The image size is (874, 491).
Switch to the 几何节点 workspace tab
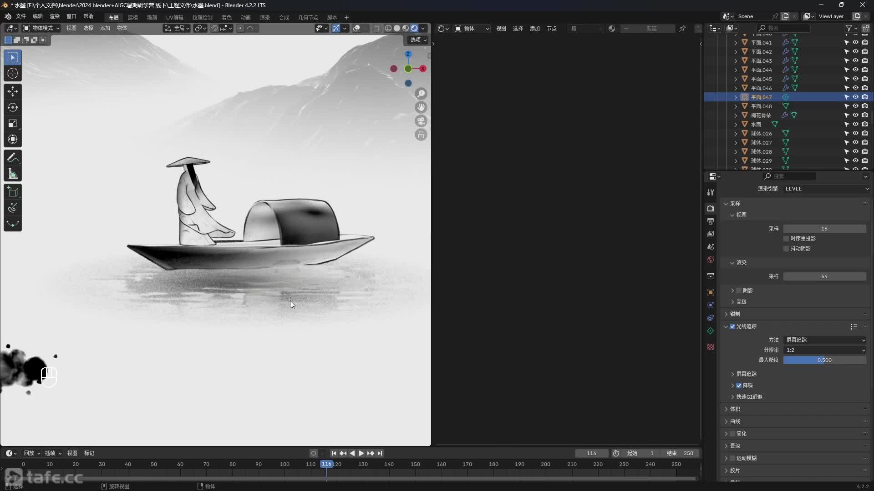pos(308,17)
